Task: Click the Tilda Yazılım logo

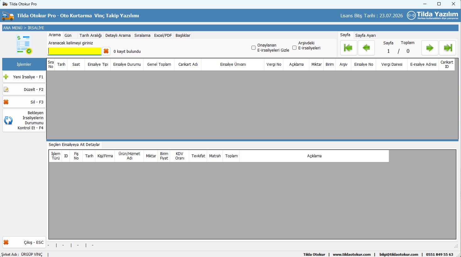Action: point(433,15)
